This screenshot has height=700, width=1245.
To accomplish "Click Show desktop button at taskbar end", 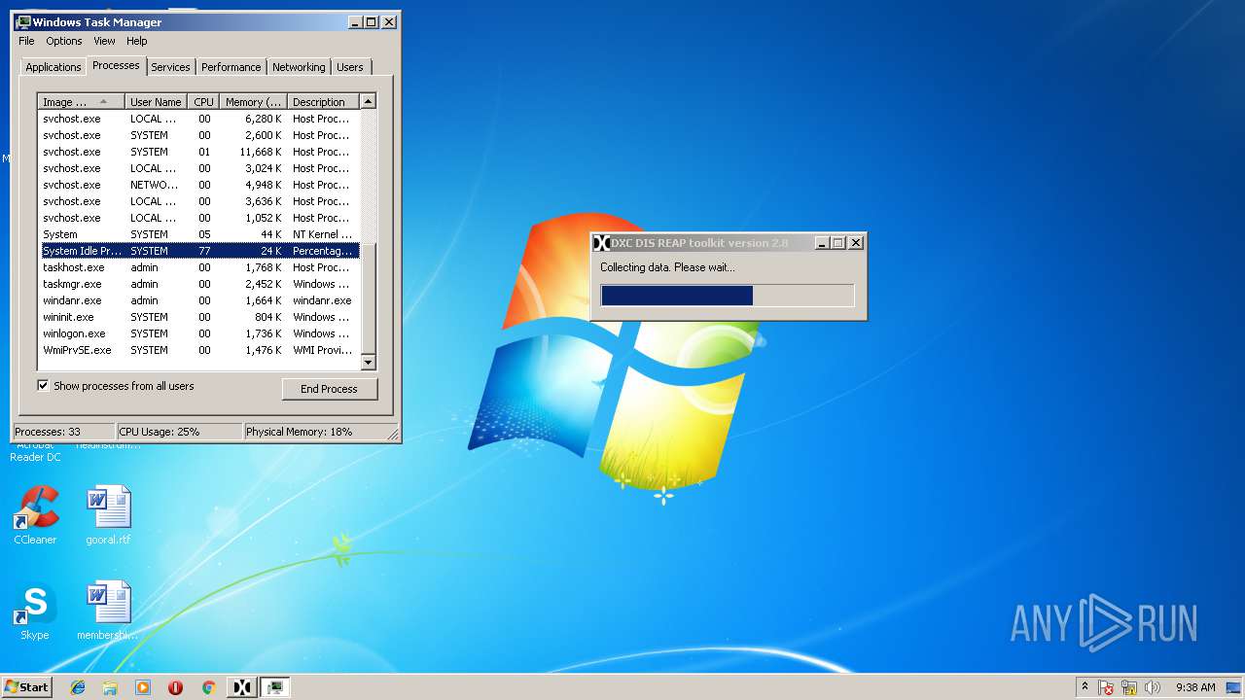I will (1234, 687).
